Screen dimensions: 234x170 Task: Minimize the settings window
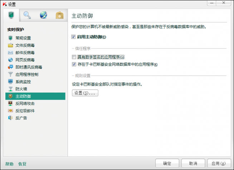pos(211,3)
